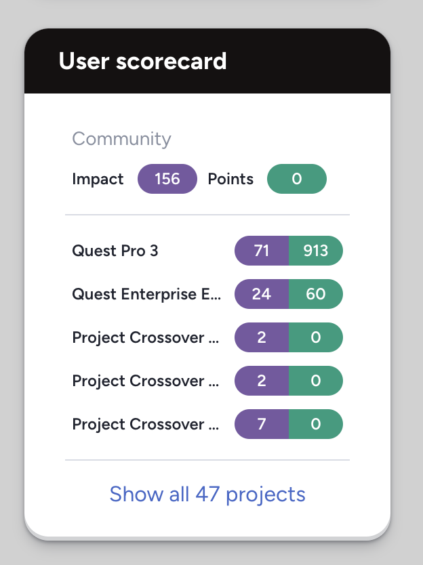The width and height of the screenshot is (423, 565).
Task: Click the green 0 badge on the last Project Crossover row
Action: pos(316,424)
